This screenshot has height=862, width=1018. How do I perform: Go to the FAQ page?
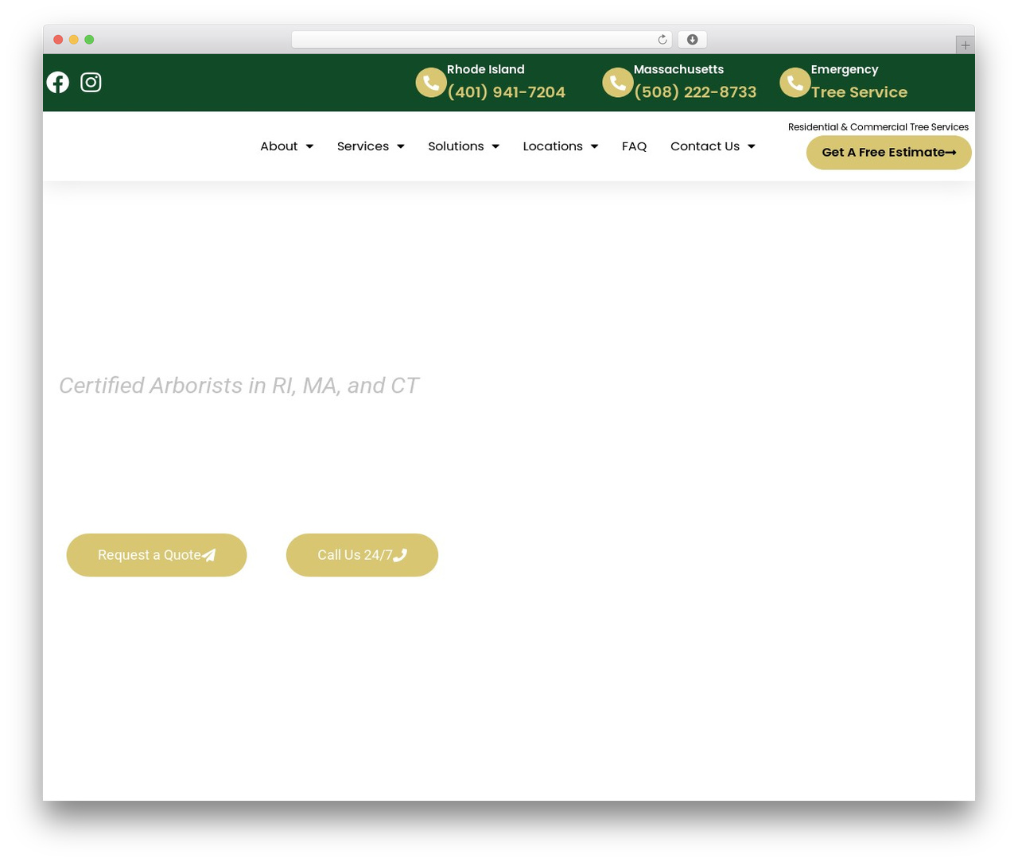click(x=634, y=146)
